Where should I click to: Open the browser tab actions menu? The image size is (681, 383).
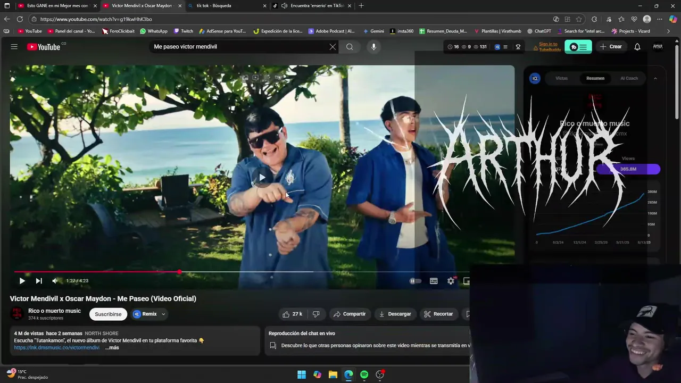tap(7, 5)
